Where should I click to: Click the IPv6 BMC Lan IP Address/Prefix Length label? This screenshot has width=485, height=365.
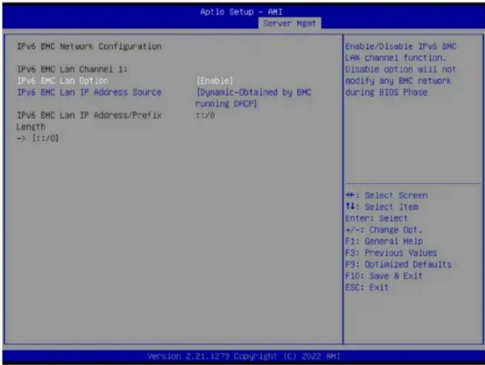point(89,121)
